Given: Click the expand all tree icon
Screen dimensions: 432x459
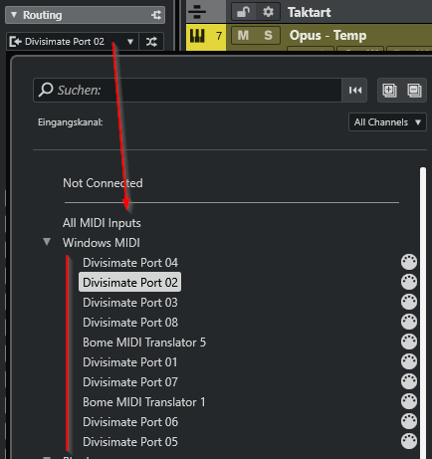Looking at the screenshot, I should (x=389, y=91).
